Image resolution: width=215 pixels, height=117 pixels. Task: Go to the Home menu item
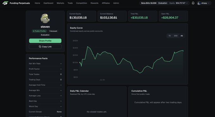click(37, 3)
